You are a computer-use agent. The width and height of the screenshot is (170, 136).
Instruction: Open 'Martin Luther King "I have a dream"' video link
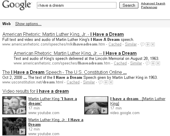[53, 101]
